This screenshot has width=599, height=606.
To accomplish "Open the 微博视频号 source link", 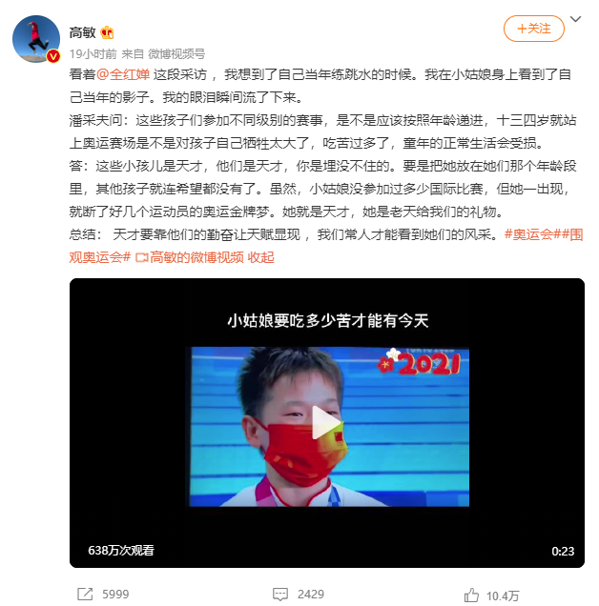I will click(x=176, y=54).
